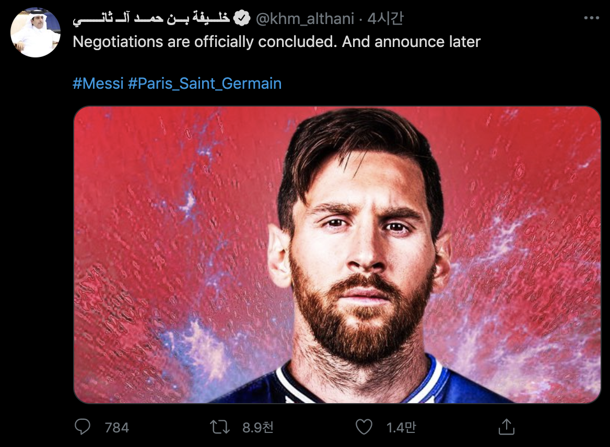Click the words "And announce later"
Screen dimensions: 610x447
click(x=411, y=42)
